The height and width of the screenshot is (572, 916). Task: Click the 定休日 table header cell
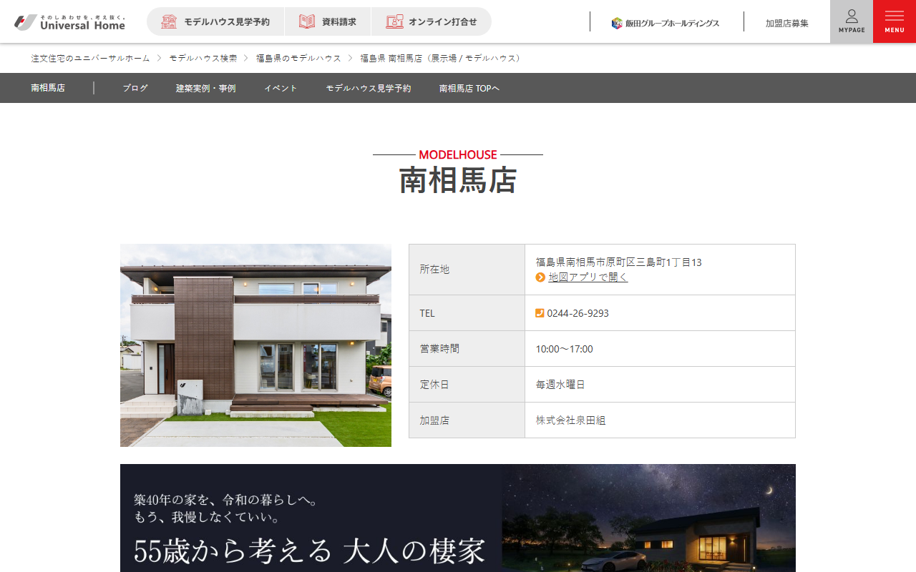pyautogui.click(x=467, y=385)
